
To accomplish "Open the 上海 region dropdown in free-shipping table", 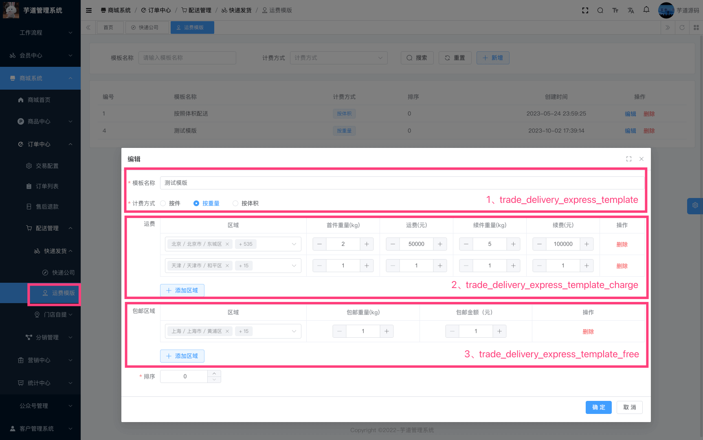I will pos(293,331).
